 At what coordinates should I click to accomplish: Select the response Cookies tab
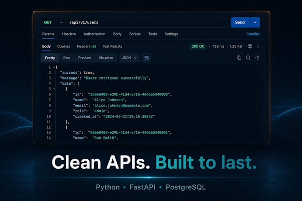[64, 46]
